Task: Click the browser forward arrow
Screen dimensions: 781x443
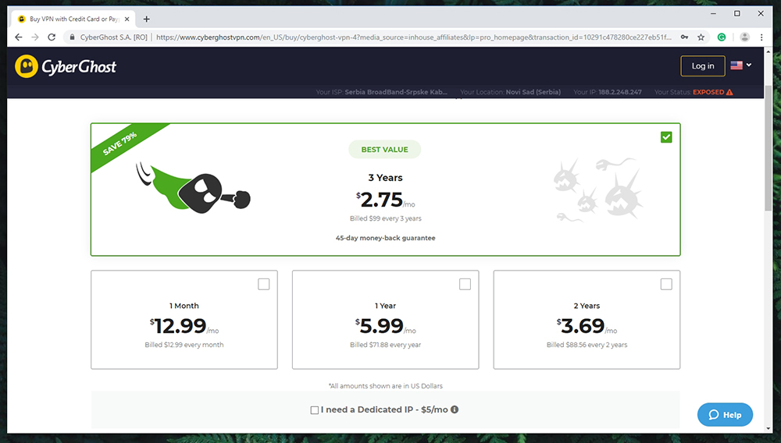Action: point(35,37)
